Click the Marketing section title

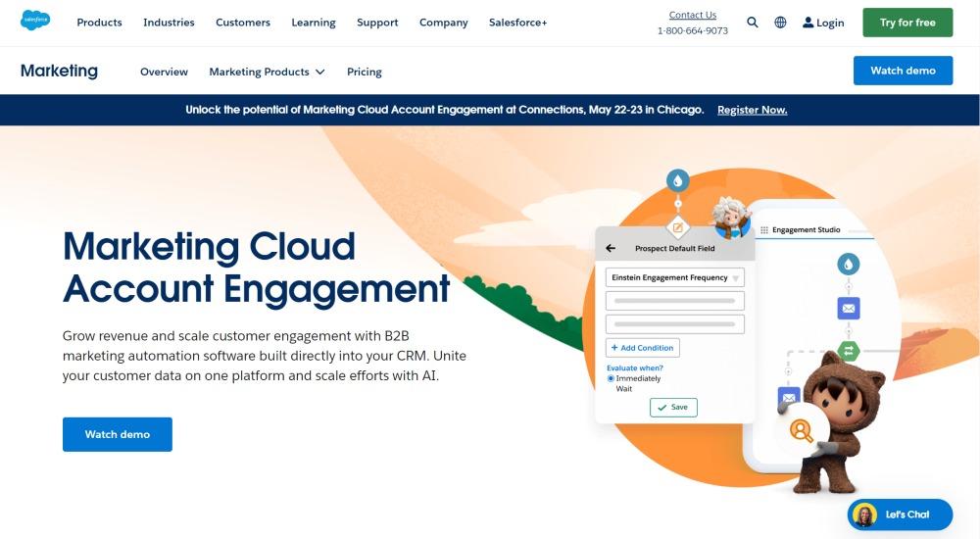tap(60, 71)
